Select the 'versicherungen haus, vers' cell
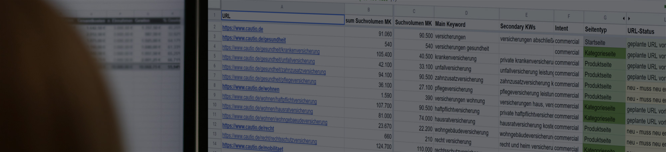 pyautogui.click(x=526, y=104)
